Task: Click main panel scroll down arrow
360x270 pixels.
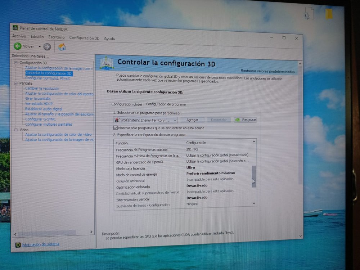Action: [301, 236]
